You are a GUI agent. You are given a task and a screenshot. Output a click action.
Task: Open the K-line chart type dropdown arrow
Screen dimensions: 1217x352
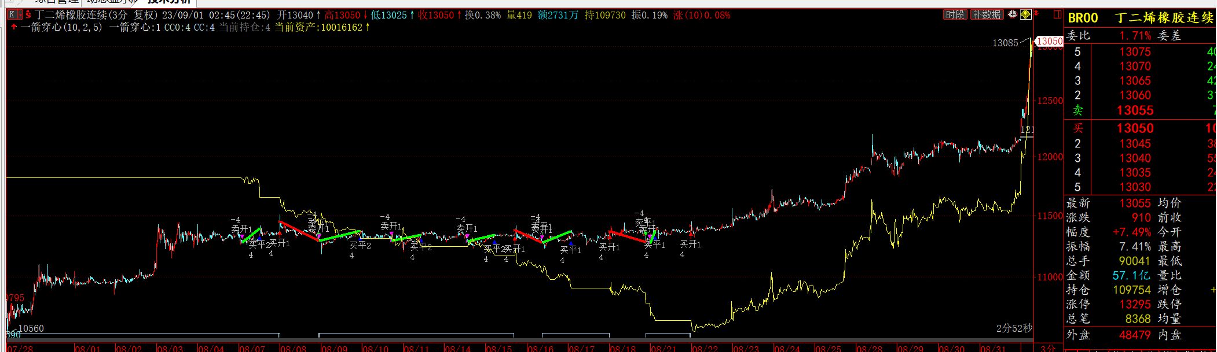[19, 15]
